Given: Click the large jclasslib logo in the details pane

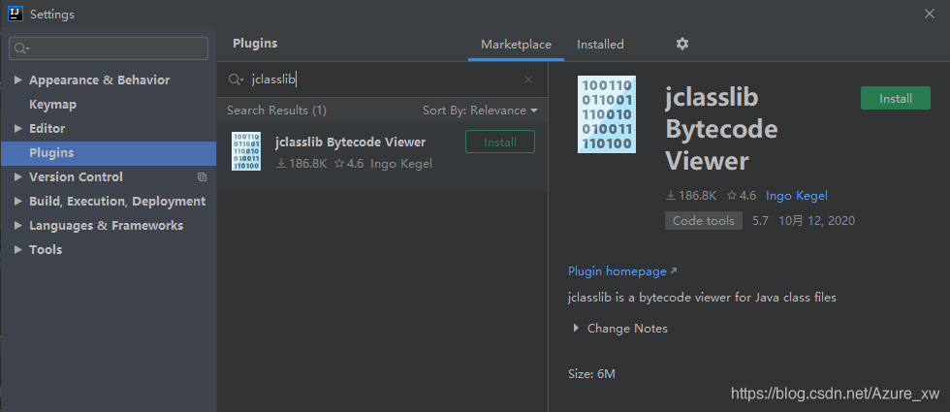Looking at the screenshot, I should [x=607, y=114].
